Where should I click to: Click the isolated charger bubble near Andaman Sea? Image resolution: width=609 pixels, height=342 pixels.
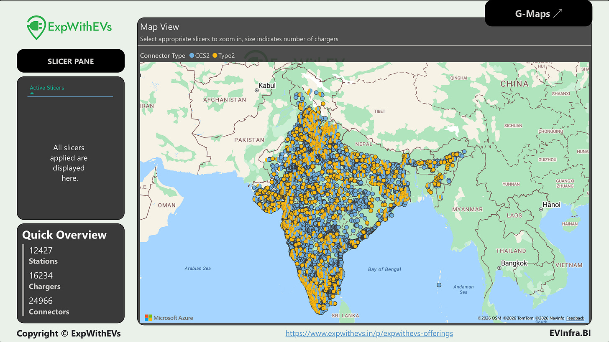coord(439,285)
